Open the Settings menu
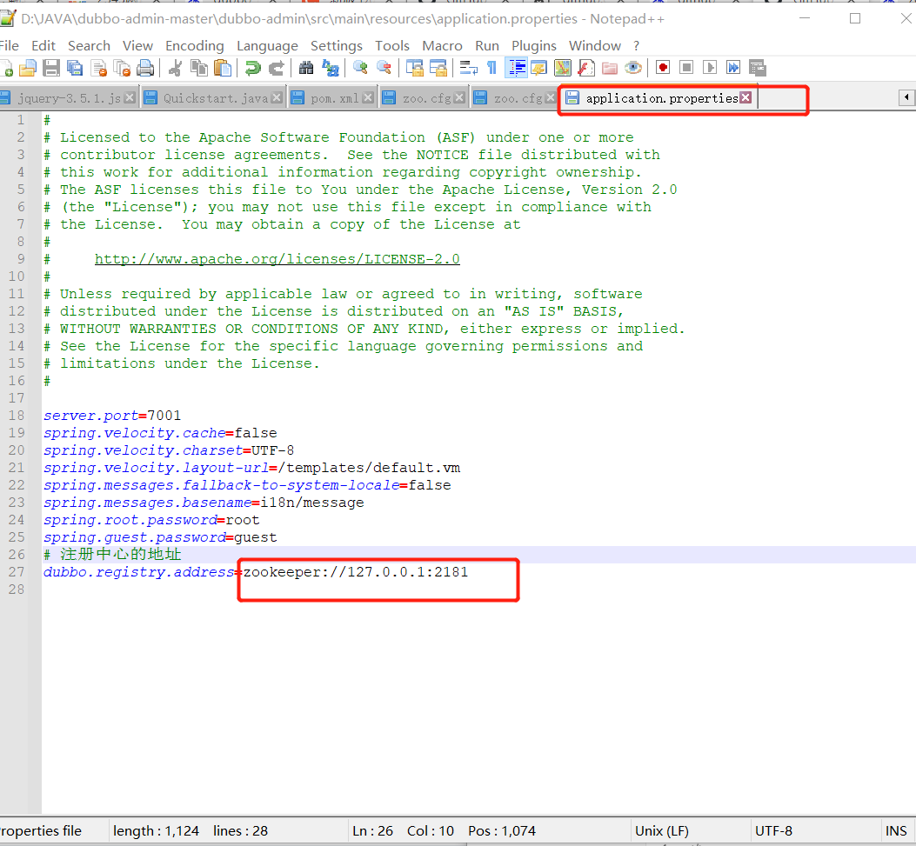The height and width of the screenshot is (846, 916). pos(337,45)
